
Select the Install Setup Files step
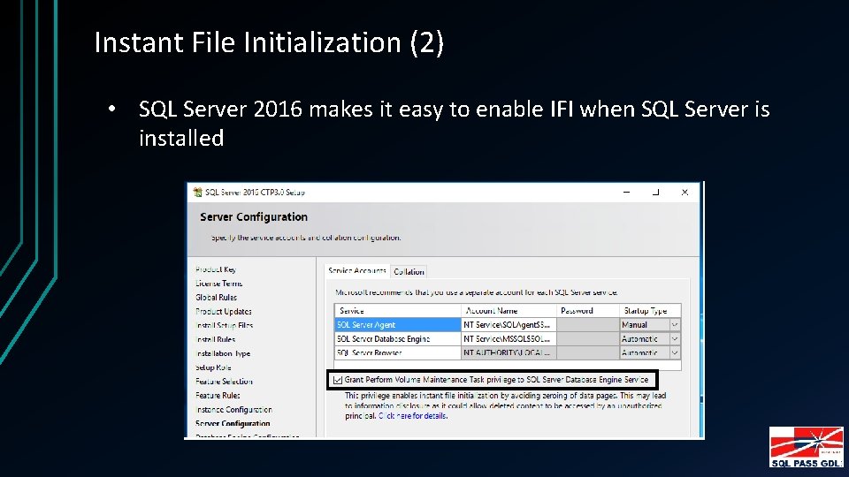[x=224, y=326]
